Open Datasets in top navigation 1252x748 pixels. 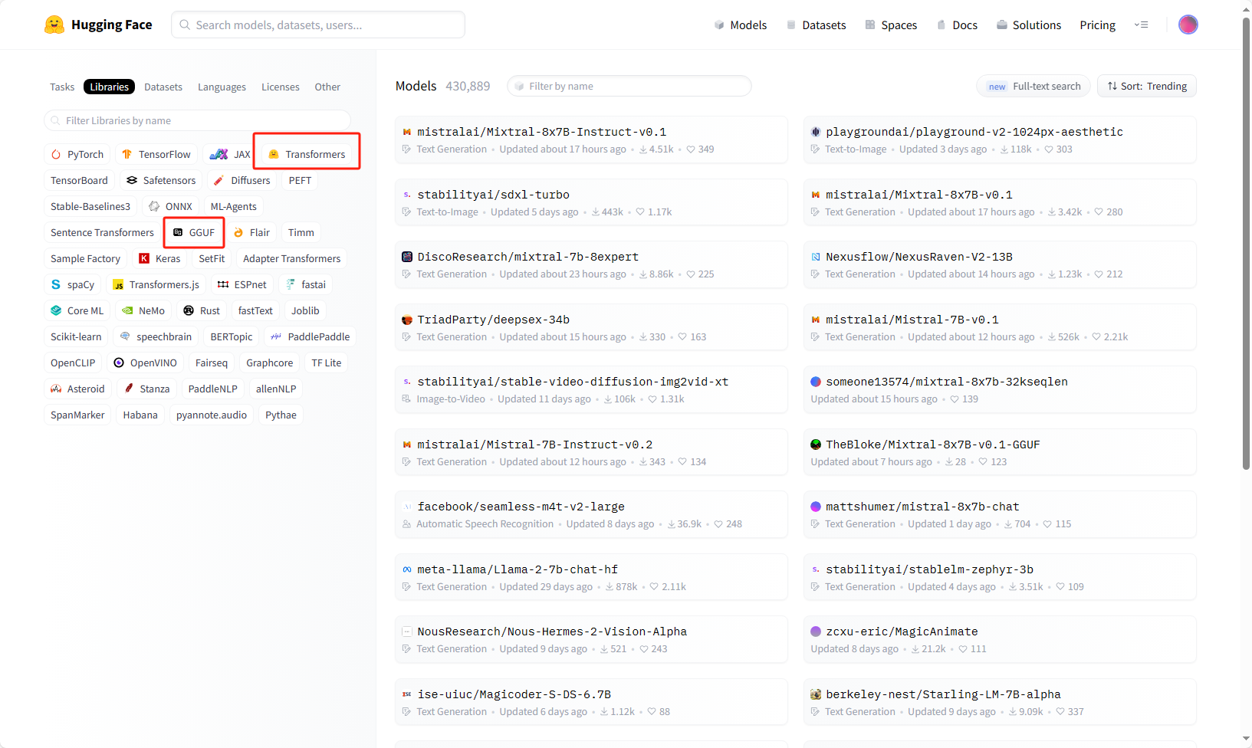pos(817,25)
